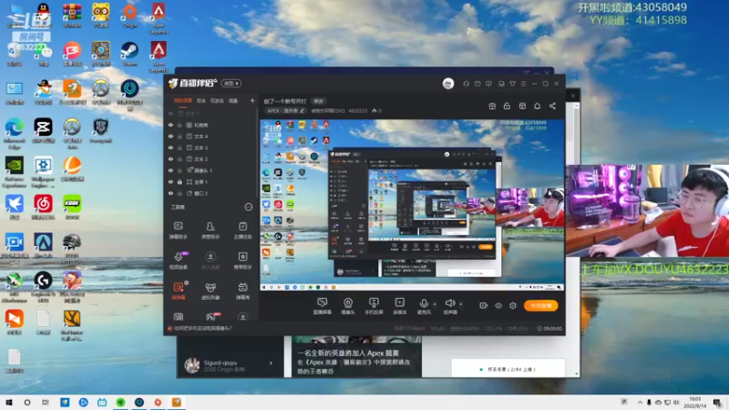The image size is (729, 410).
Task: Mute the 麦克风 microphone
Action: [424, 306]
